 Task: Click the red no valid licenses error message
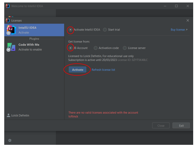point(103,114)
